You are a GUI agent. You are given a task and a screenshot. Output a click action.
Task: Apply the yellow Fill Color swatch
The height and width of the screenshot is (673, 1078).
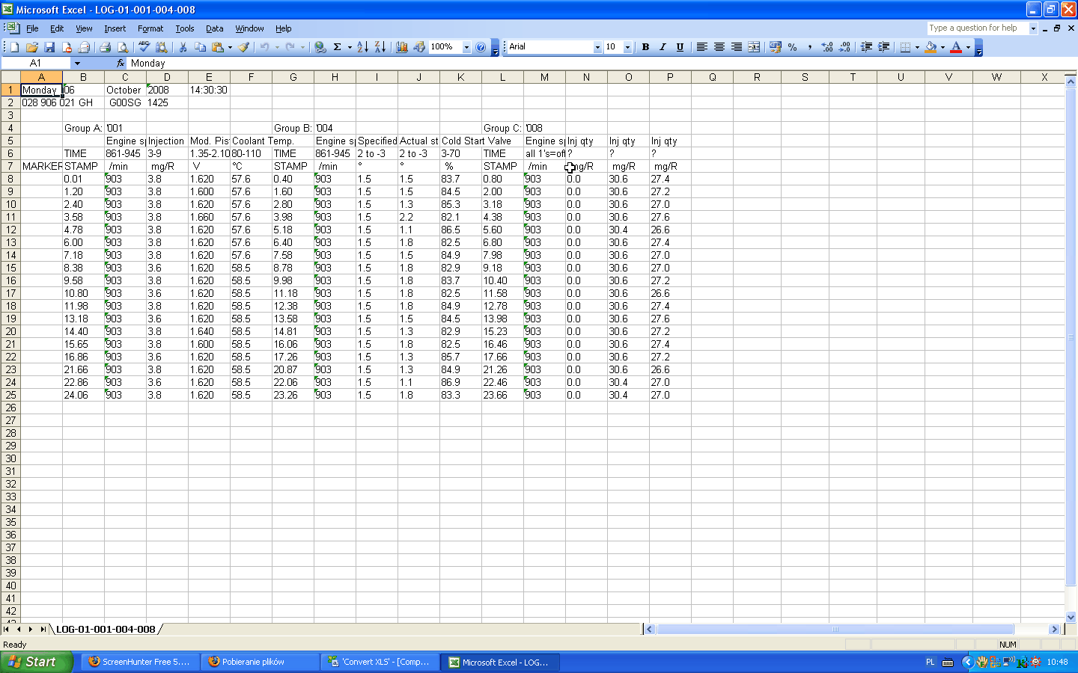931,47
